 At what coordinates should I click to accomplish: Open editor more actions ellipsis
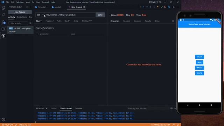(x=178, y=7)
